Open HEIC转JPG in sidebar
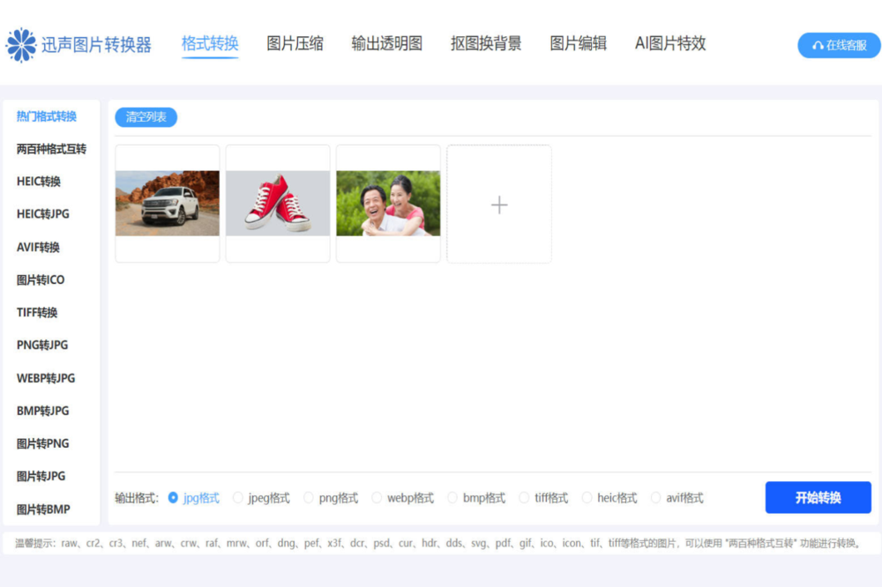 (43, 214)
